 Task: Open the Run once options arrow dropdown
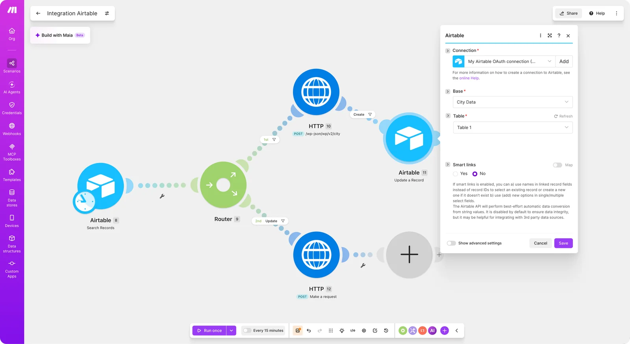(x=232, y=331)
